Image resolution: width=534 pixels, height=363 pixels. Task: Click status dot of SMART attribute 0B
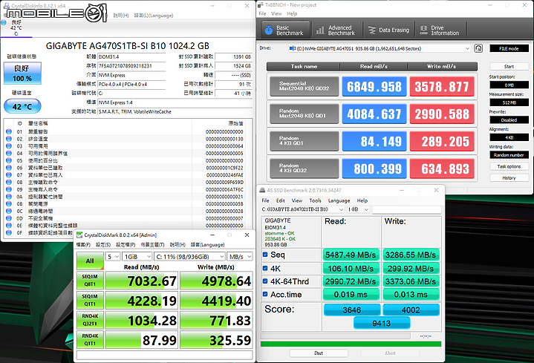point(9,204)
